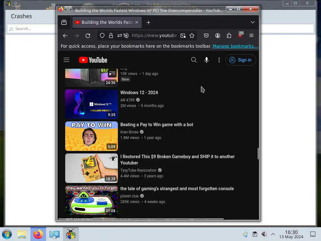Screen dimensions: 321x241
Task: Click the page vertical scrollbar thumb
Action: click(258, 153)
